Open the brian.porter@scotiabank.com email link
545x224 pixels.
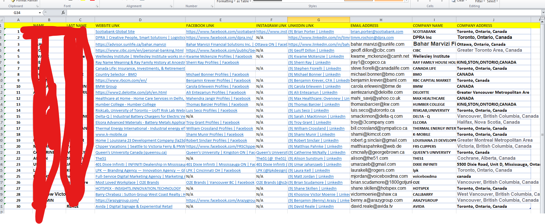[377, 32]
